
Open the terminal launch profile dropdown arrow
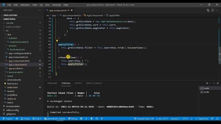tap(210, 83)
